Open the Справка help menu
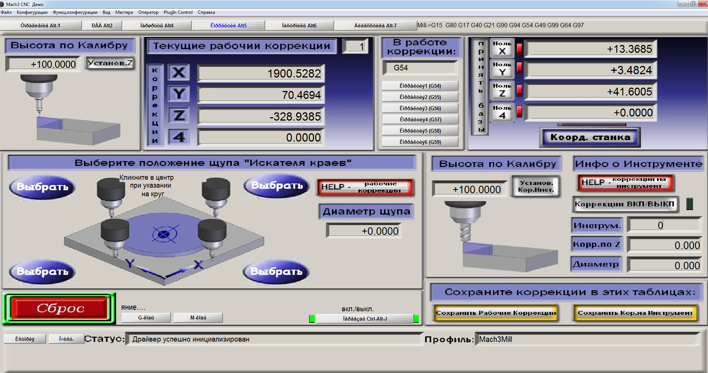Screen dimensions: 708x373 [x=206, y=12]
